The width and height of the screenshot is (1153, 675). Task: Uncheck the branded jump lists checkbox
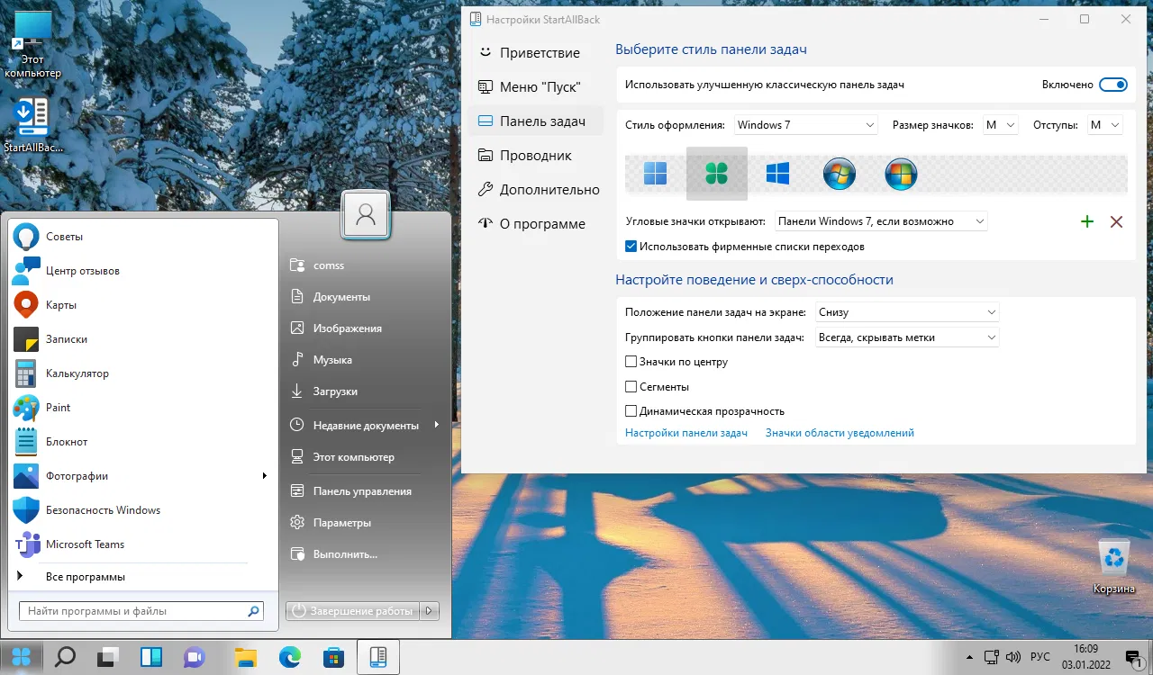631,247
